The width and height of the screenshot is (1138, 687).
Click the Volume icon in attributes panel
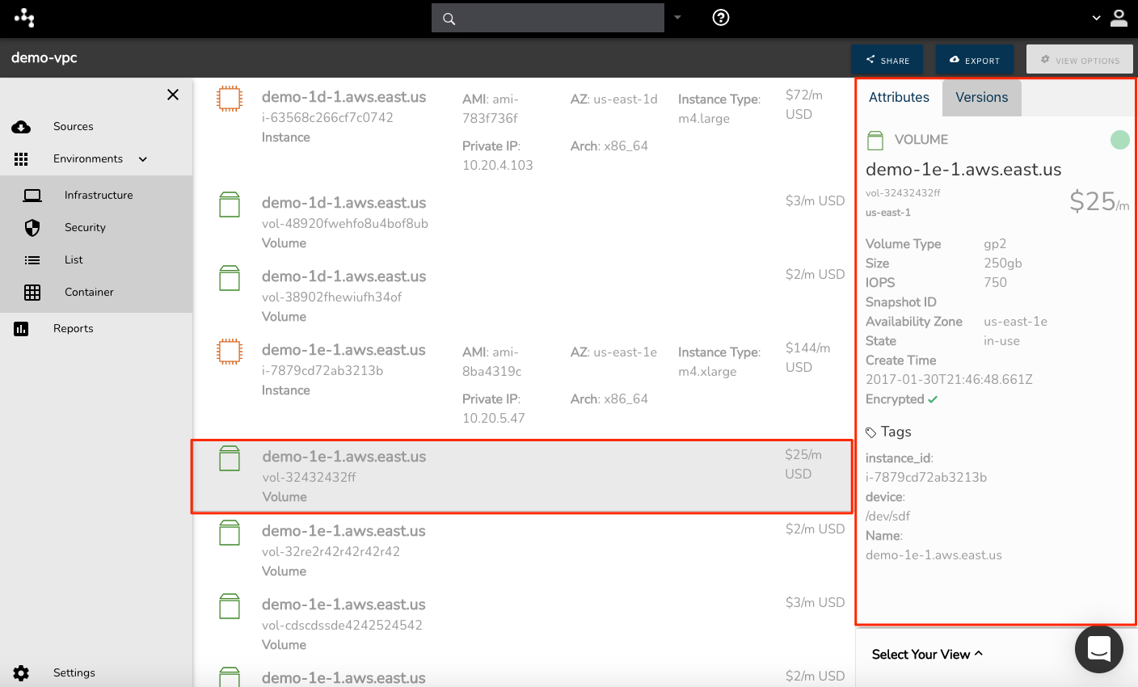coord(875,141)
